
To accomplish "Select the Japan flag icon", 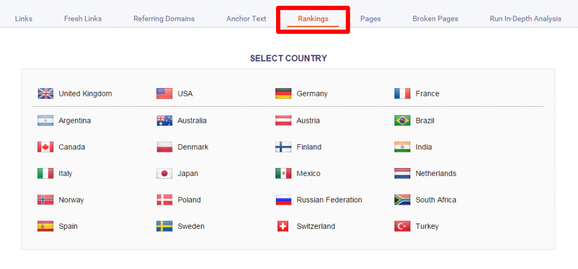I will (x=164, y=174).
